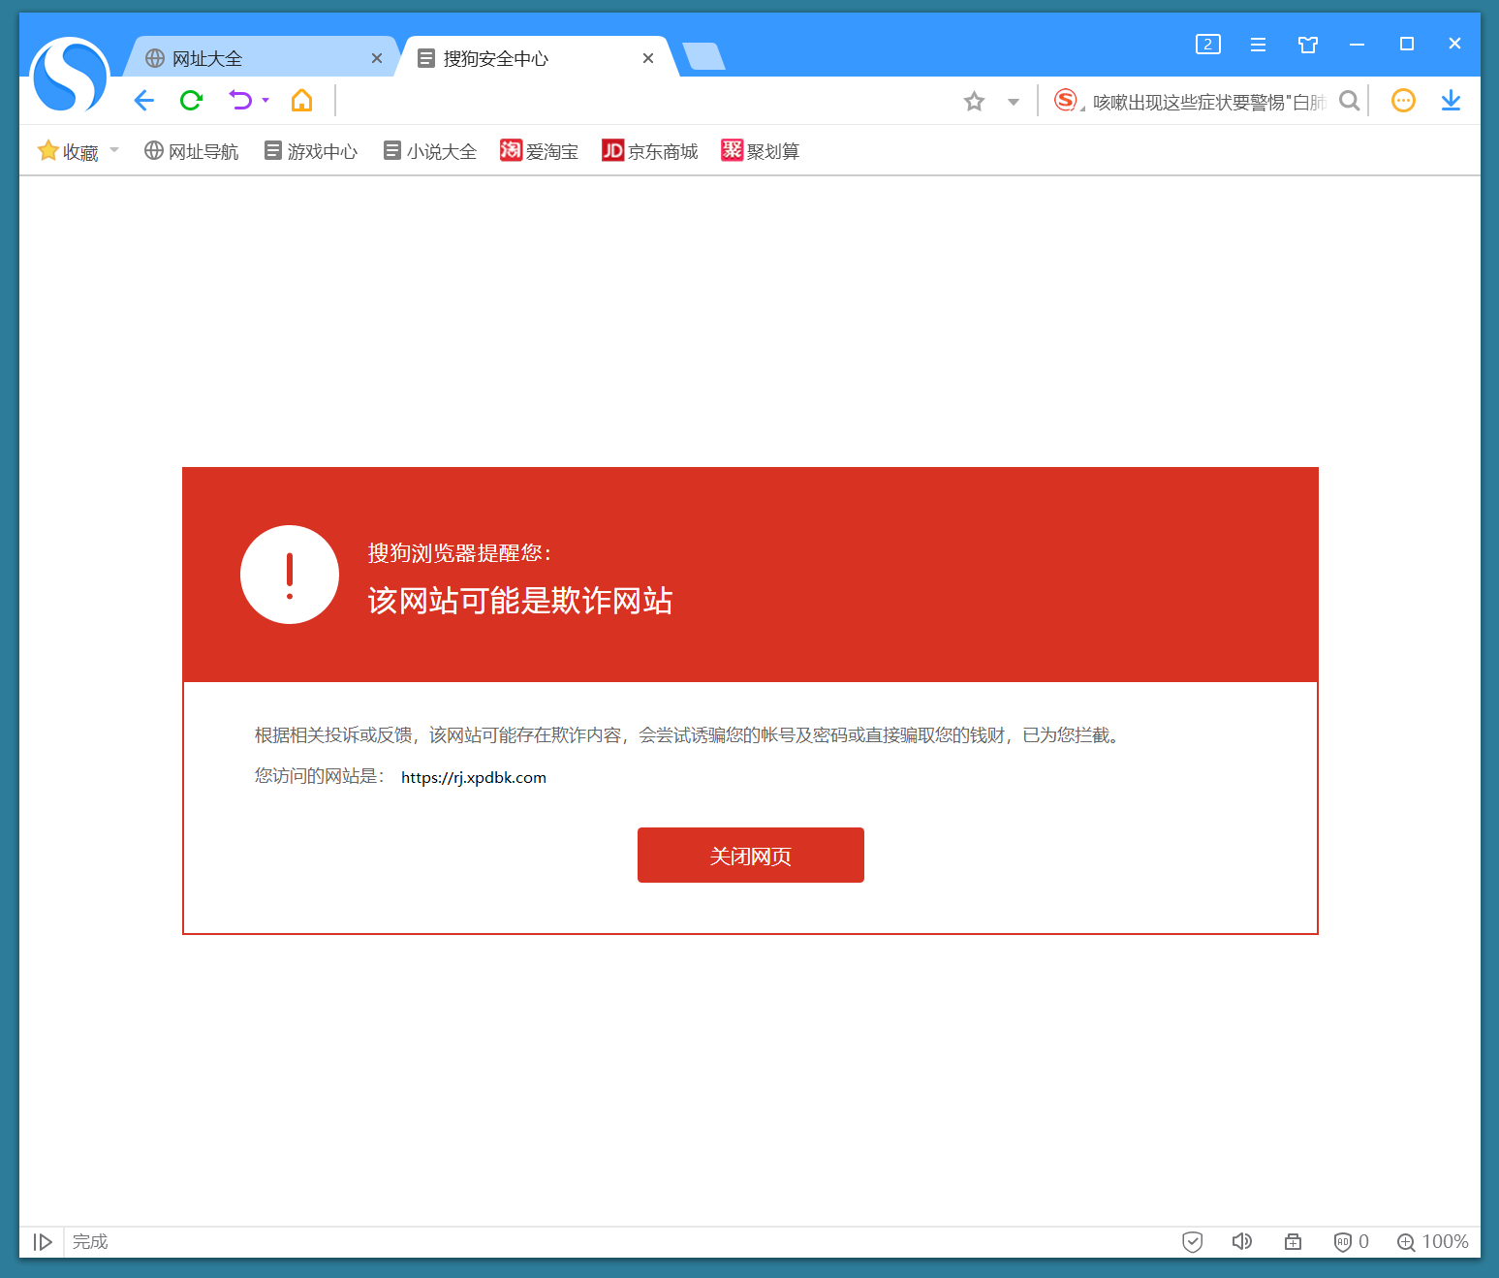The image size is (1499, 1278).
Task: Click the 关闭网页 button
Action: pyautogui.click(x=750, y=855)
